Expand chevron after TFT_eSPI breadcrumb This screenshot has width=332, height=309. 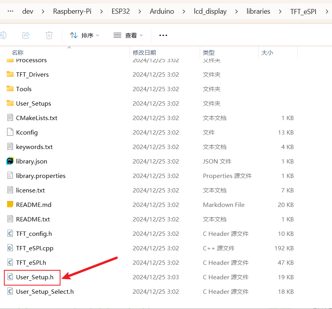[327, 11]
